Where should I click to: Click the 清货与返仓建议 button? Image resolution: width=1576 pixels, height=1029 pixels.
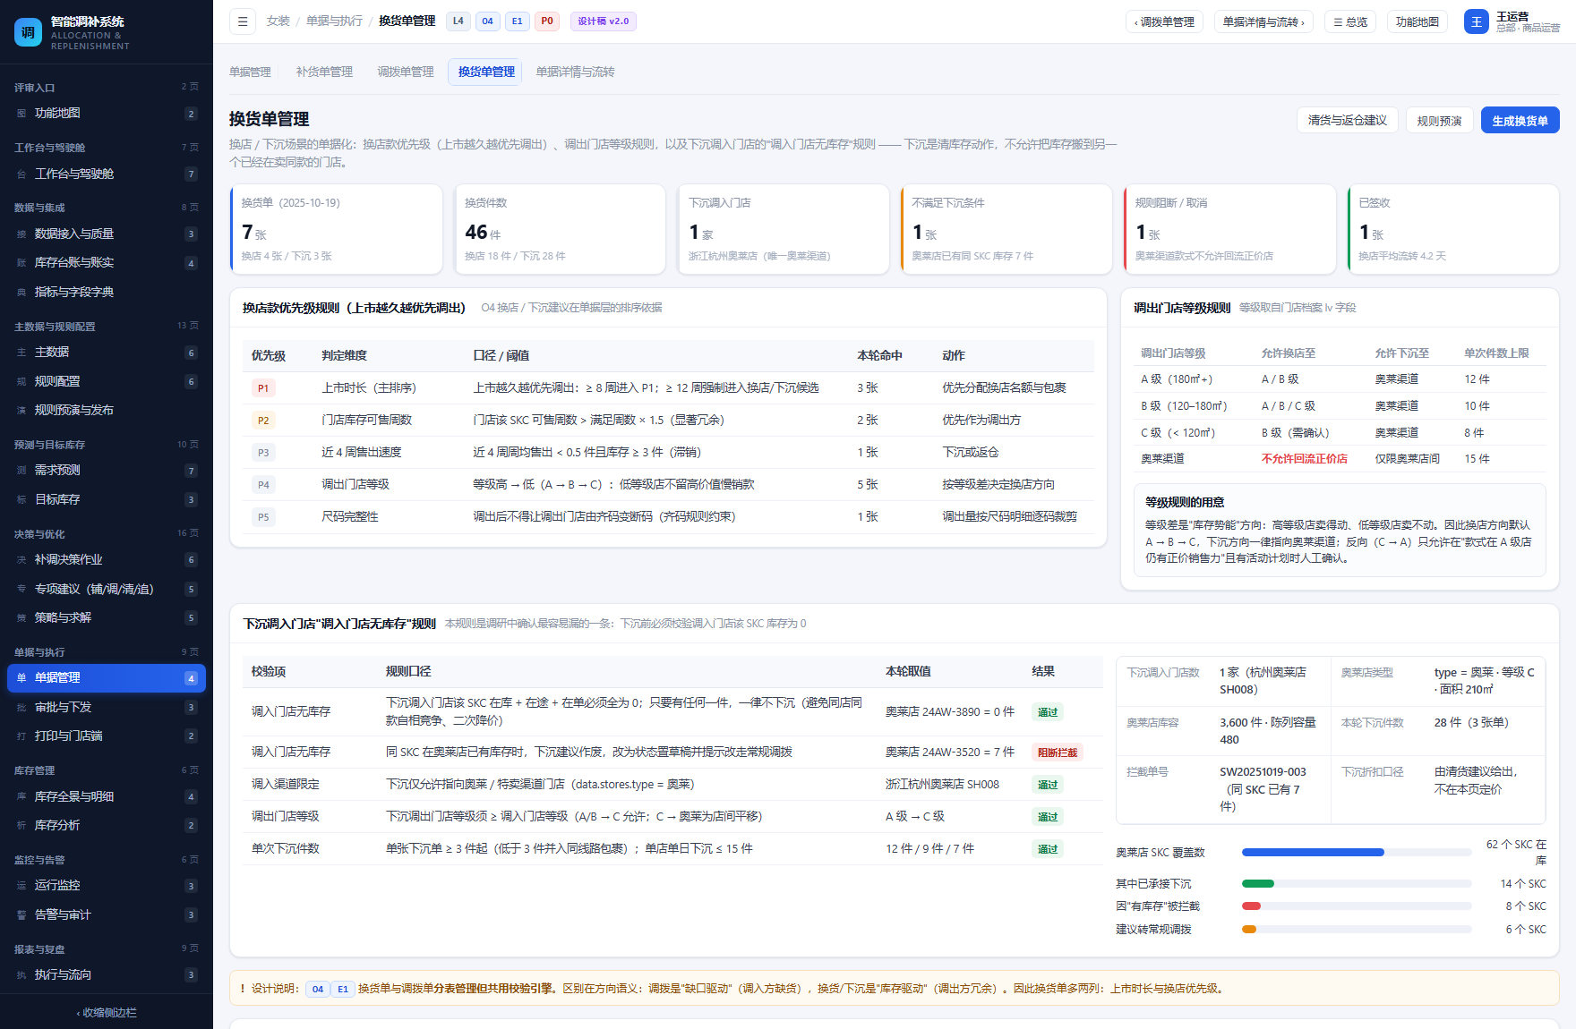1347,120
